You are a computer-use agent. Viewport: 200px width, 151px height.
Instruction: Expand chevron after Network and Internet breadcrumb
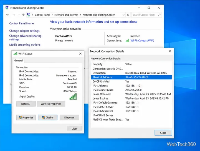pos(80,15)
